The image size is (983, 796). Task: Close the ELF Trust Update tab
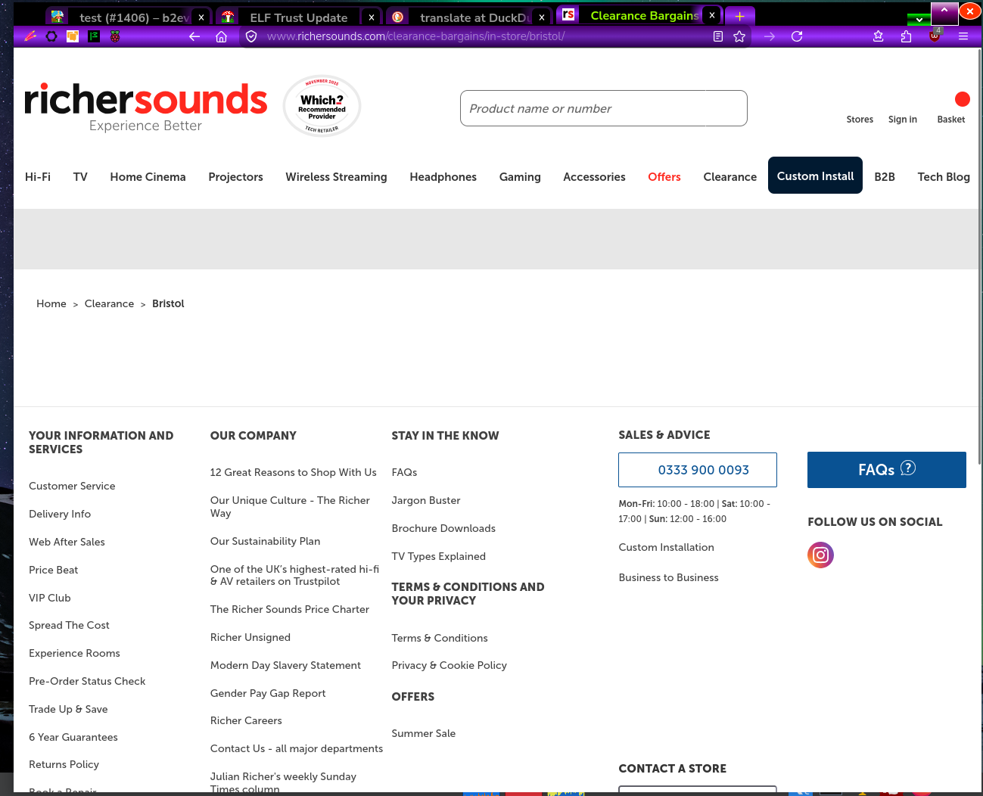[371, 17]
